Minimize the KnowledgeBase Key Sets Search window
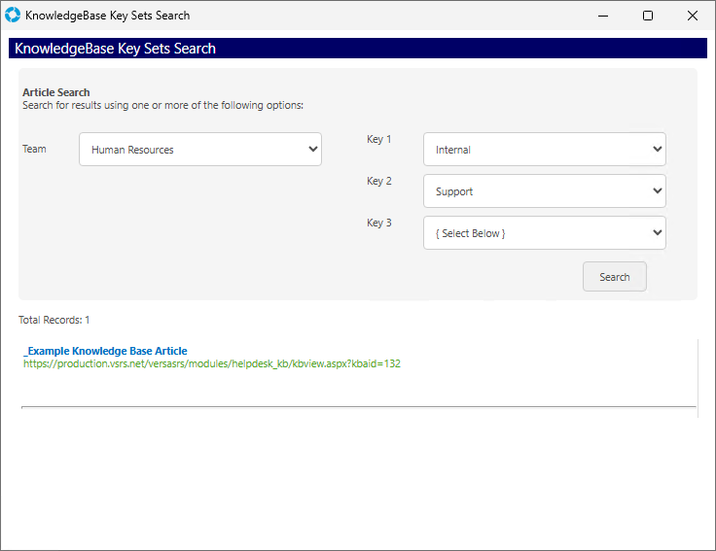The height and width of the screenshot is (551, 716). 603,16
